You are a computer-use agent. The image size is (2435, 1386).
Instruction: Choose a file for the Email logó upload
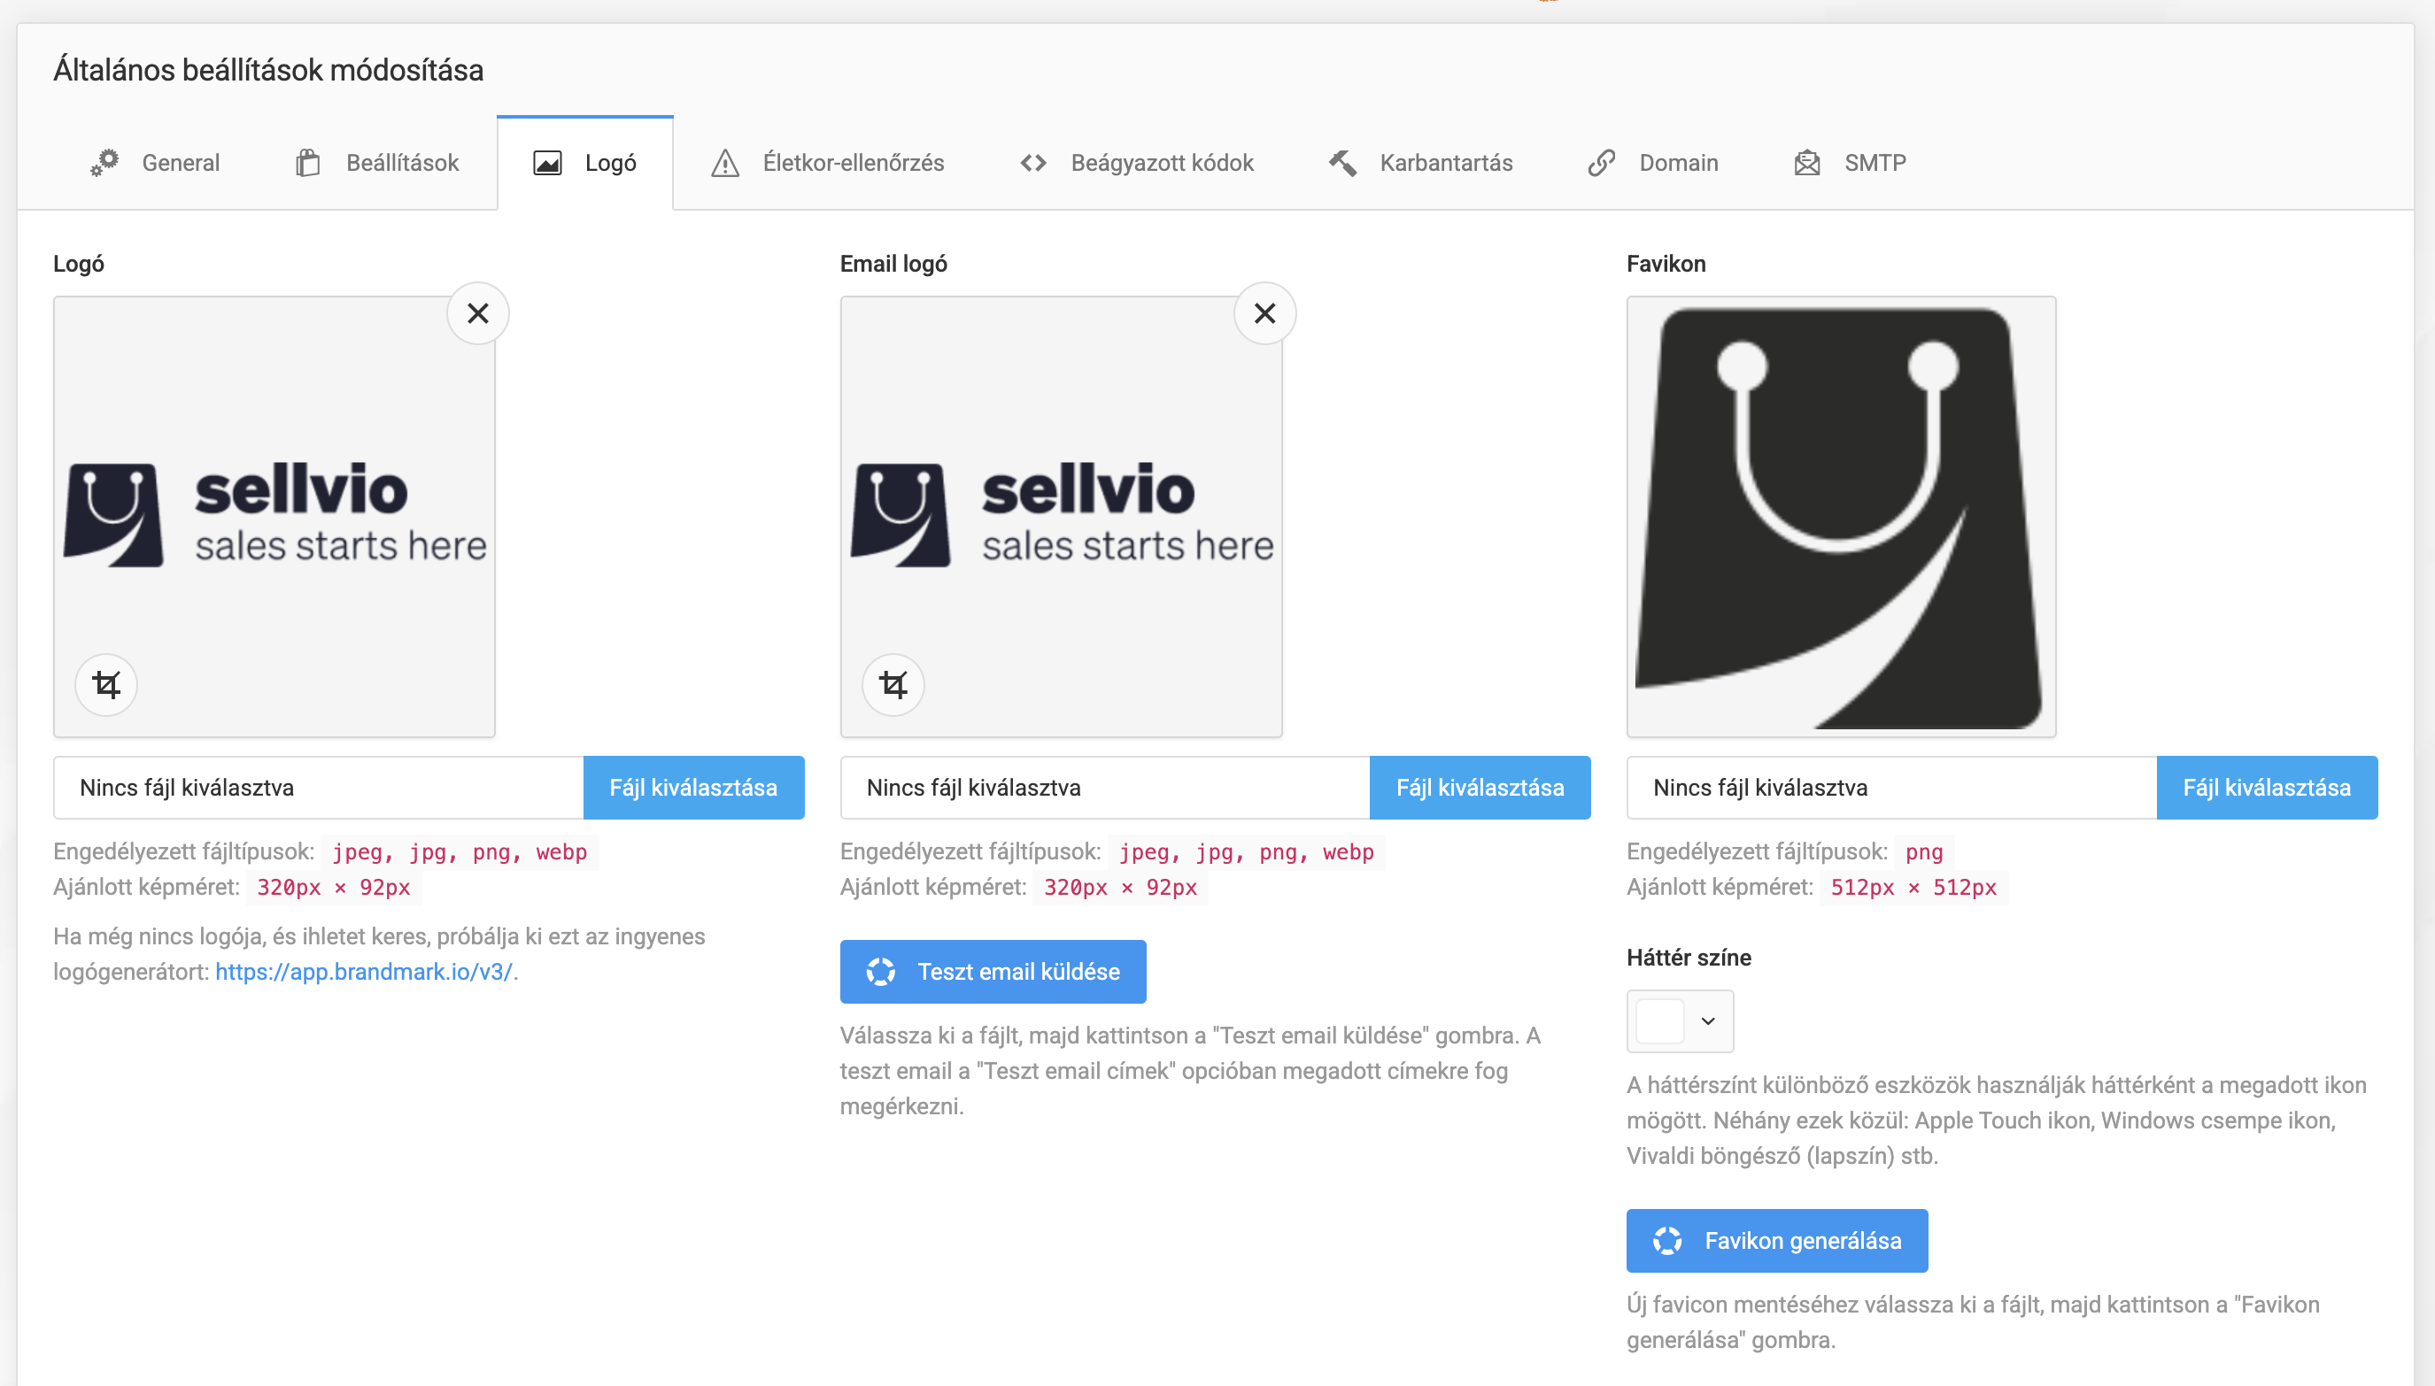click(x=1480, y=787)
